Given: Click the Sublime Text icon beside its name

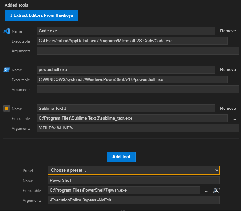Looking at the screenshot, I should tap(7, 109).
